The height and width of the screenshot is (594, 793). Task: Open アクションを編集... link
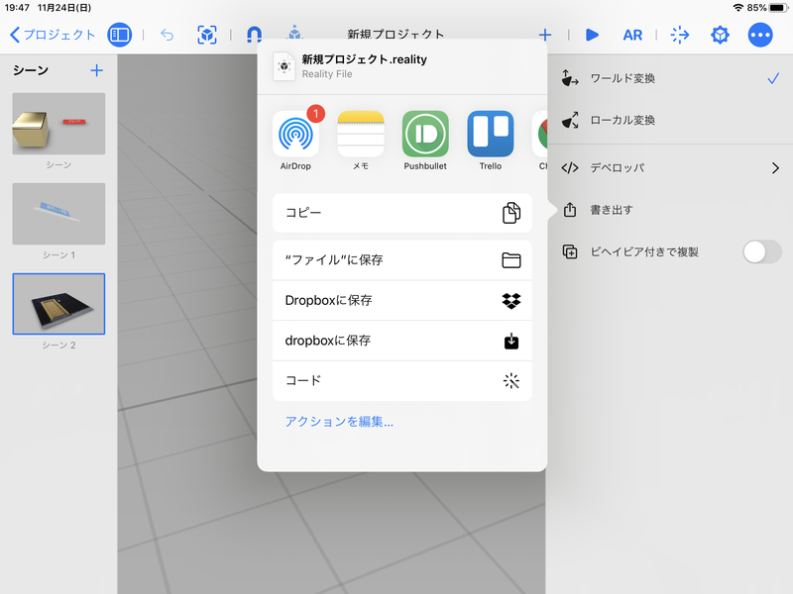[339, 422]
